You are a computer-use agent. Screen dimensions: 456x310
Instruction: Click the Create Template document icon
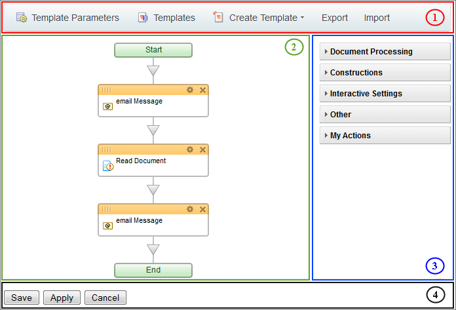tap(218, 18)
